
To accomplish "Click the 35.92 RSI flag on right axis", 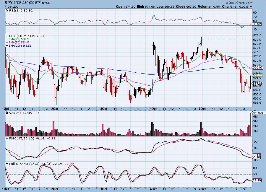I will 257,24.
